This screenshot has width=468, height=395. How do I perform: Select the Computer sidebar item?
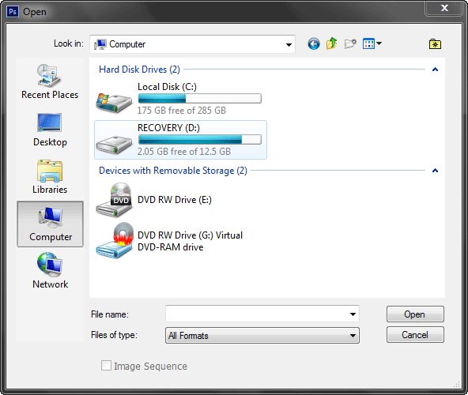tap(50, 224)
